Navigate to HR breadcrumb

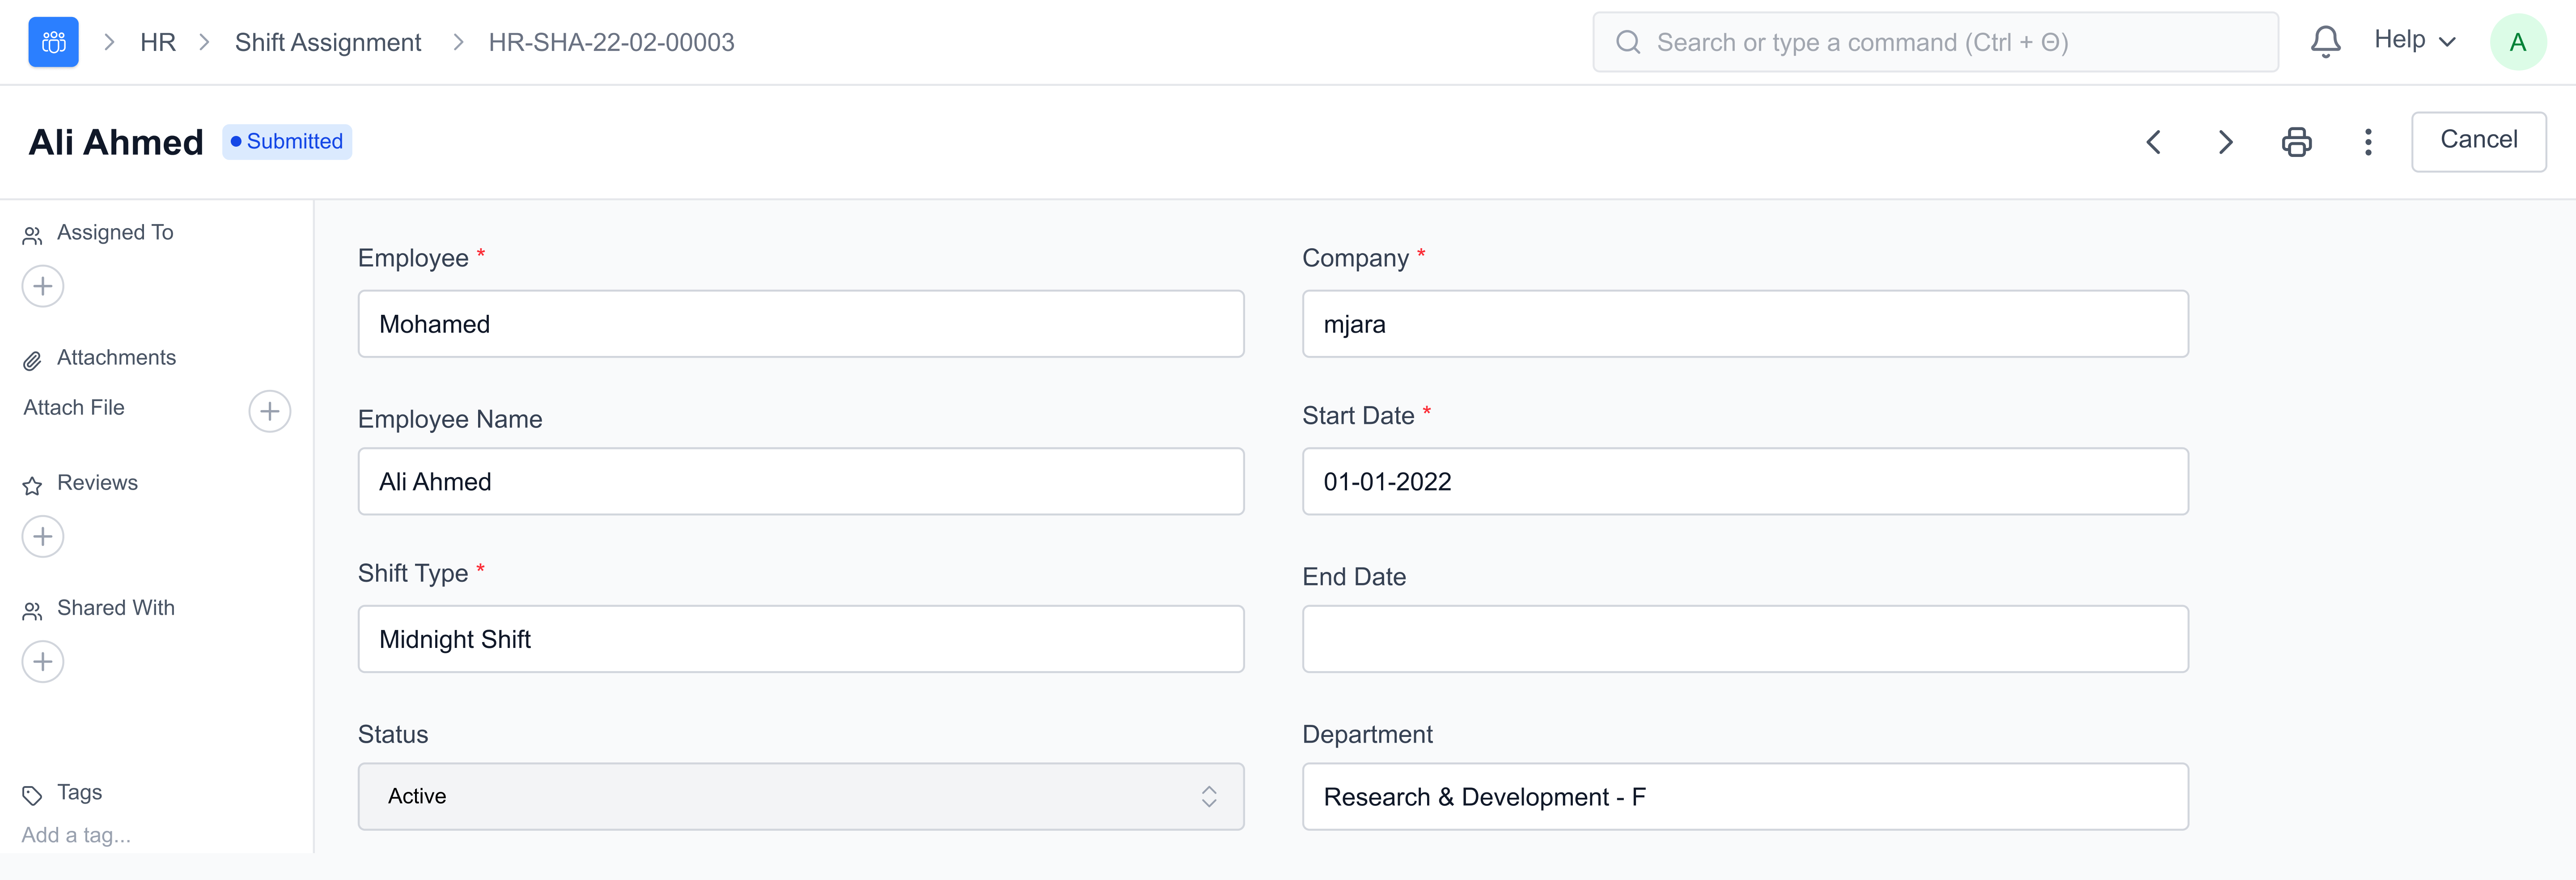tap(158, 42)
